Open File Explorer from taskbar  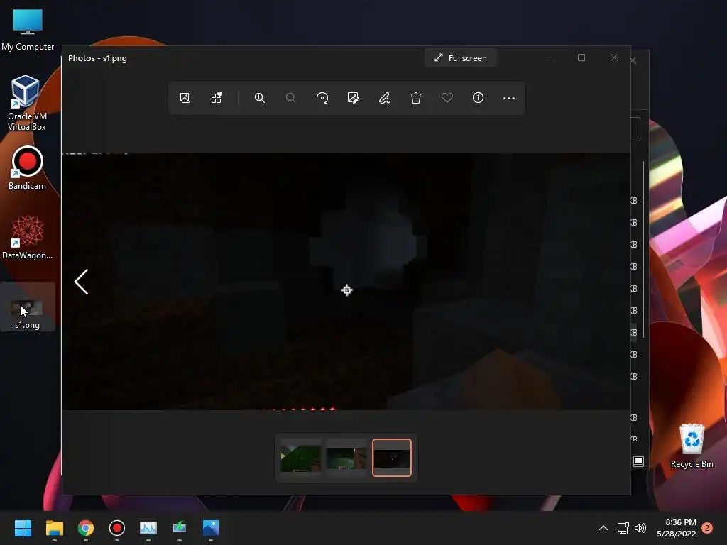click(x=54, y=528)
